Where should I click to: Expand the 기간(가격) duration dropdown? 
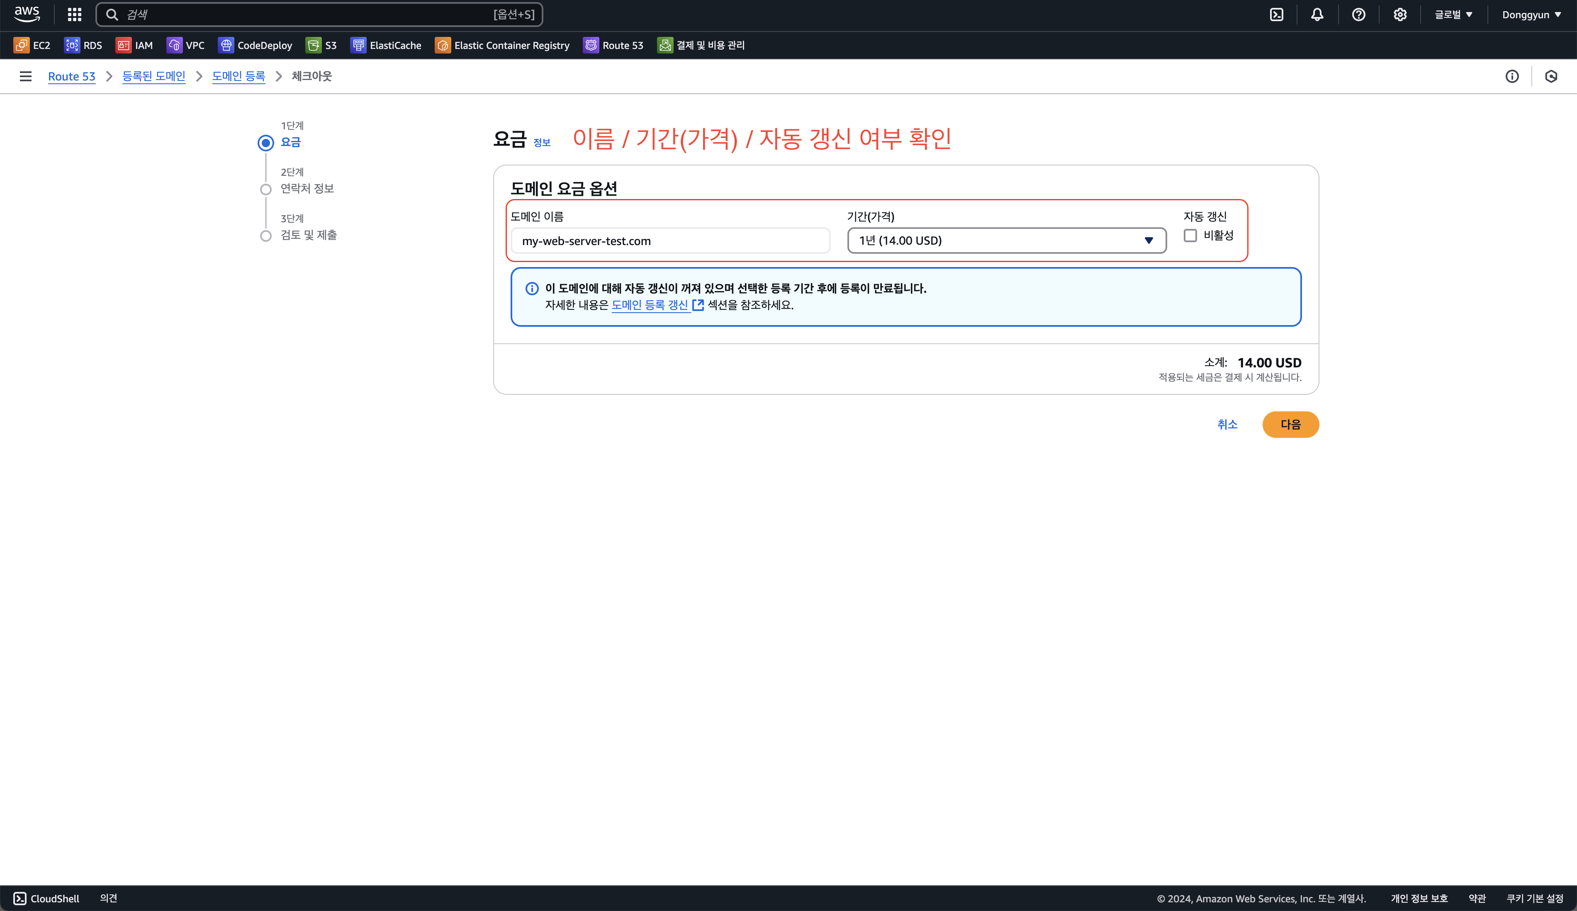(x=1006, y=241)
